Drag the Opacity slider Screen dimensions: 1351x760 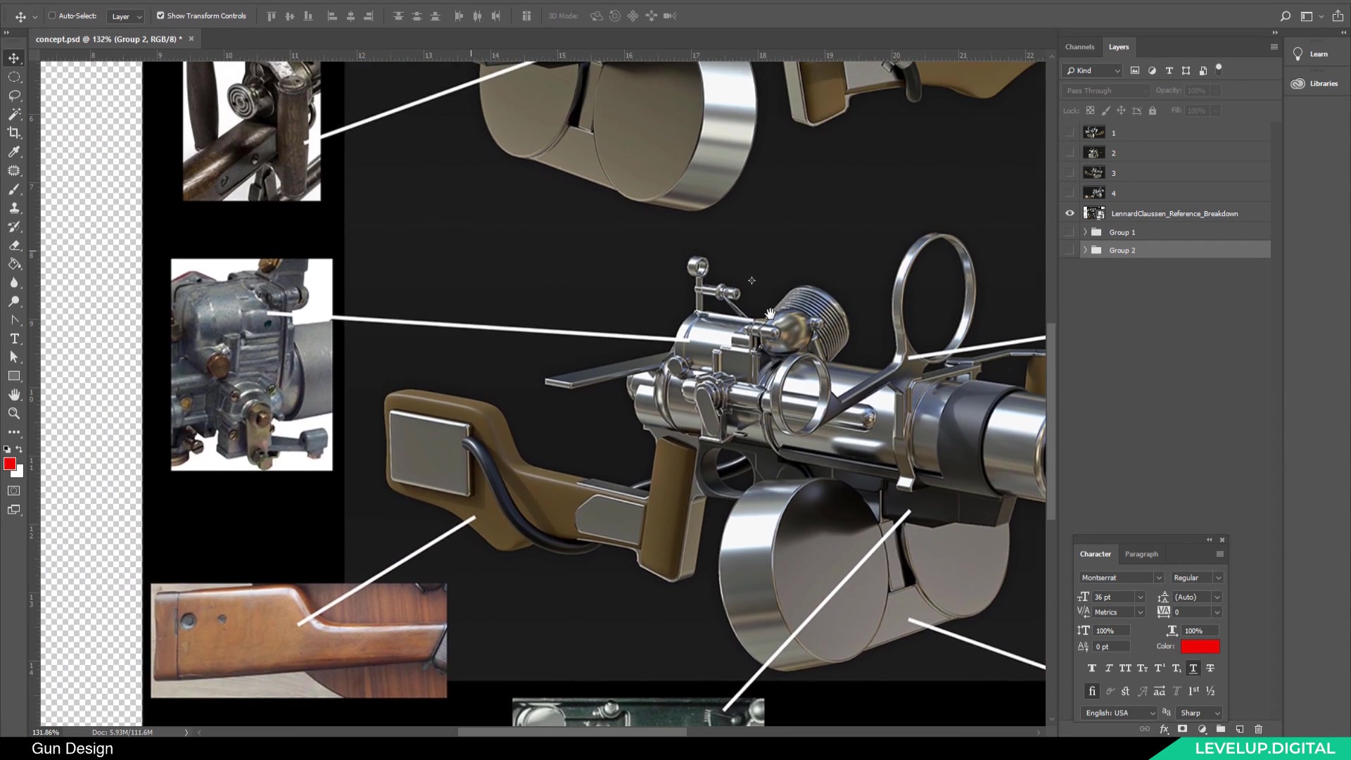tap(1167, 90)
